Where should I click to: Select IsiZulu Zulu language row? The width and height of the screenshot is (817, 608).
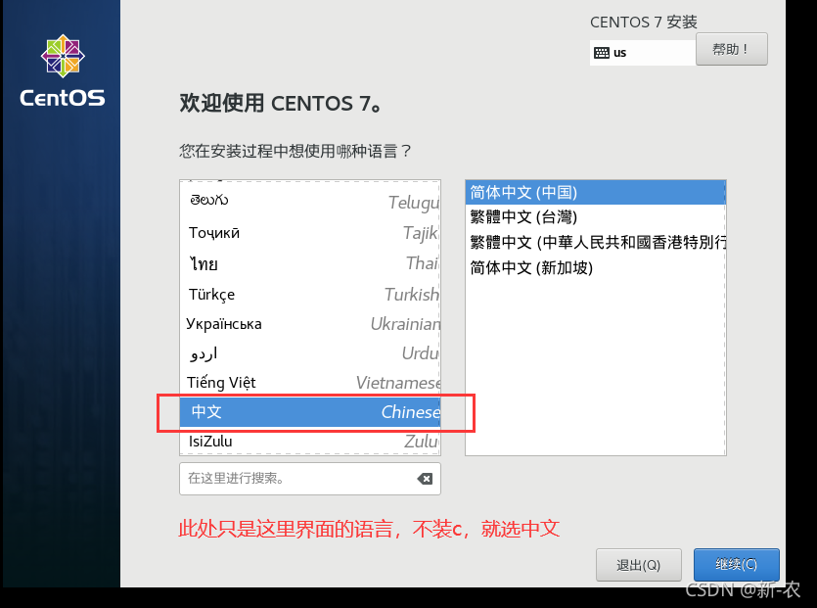point(310,442)
